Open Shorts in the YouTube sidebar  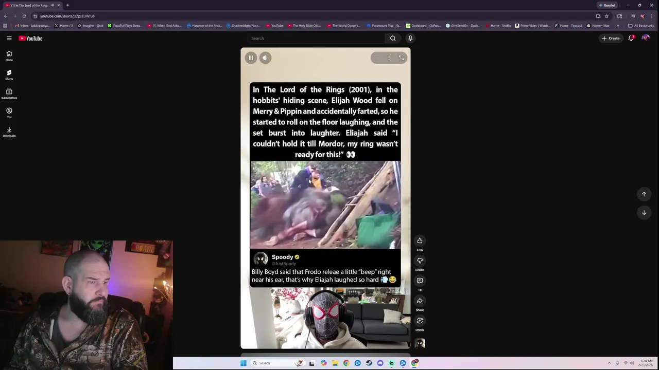[9, 75]
